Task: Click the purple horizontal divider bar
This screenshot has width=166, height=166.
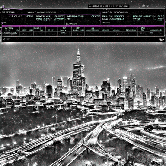Action: [83, 26]
